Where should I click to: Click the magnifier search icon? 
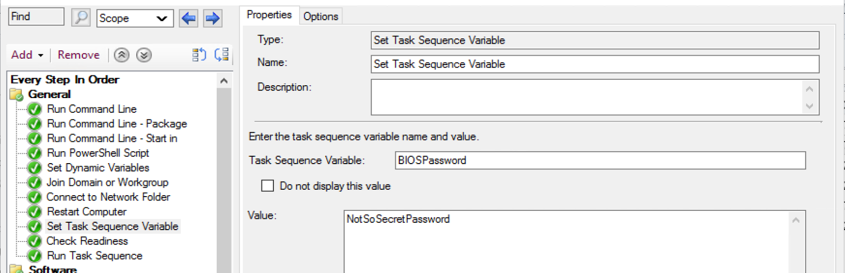coord(80,18)
